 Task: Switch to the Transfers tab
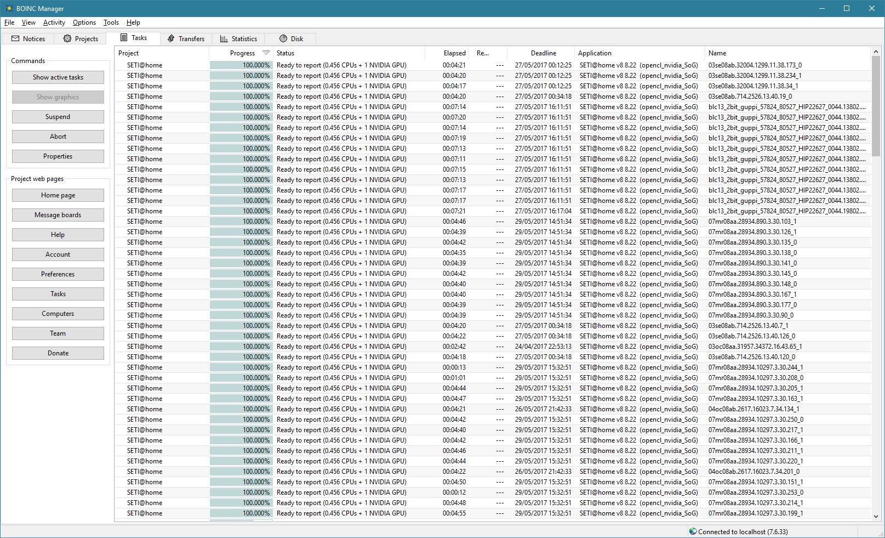click(x=186, y=38)
